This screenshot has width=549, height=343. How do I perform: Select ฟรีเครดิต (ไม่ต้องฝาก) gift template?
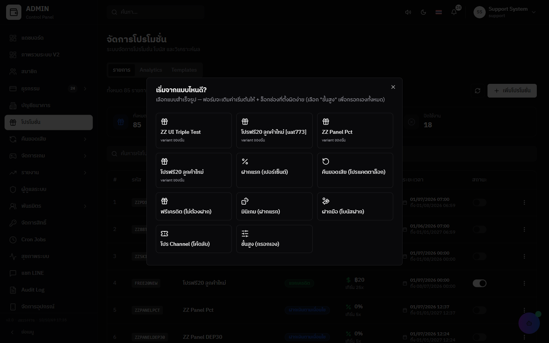click(x=194, y=207)
